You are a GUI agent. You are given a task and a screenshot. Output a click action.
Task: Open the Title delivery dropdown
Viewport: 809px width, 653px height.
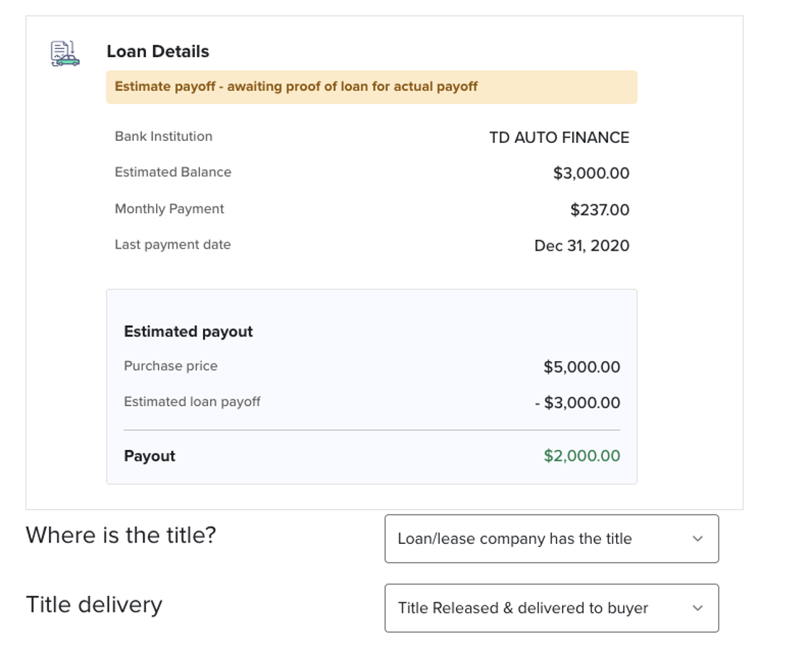[x=551, y=608]
